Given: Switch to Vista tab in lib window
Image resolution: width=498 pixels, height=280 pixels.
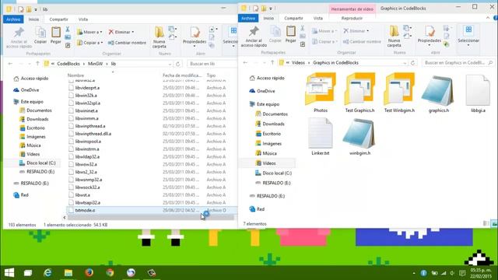Looking at the screenshot, I should (83, 19).
